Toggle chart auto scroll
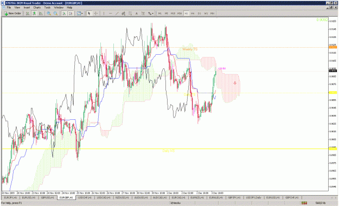 point(64,14)
